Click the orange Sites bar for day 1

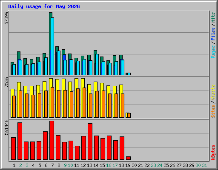pos(14,107)
